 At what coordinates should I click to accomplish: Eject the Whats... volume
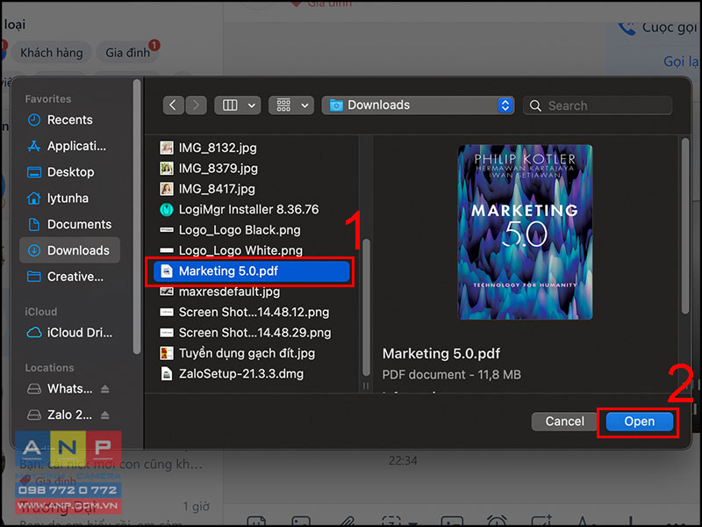coord(104,388)
